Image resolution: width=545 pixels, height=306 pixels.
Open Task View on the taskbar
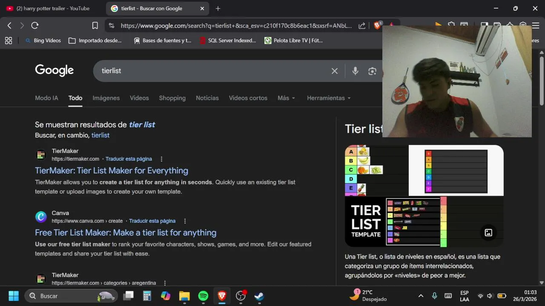(x=128, y=296)
